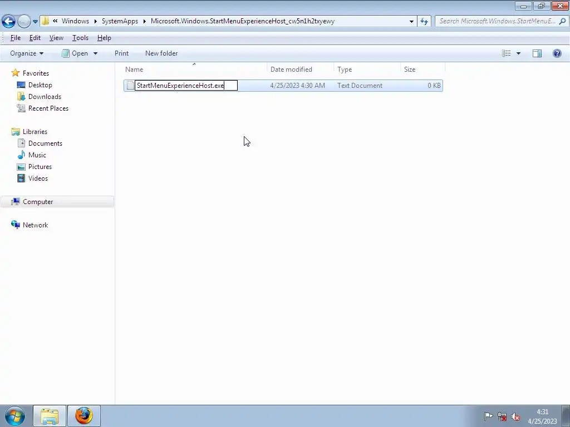This screenshot has width=570, height=427.
Task: Click Windows Explorer taskbar icon
Action: click(50, 416)
